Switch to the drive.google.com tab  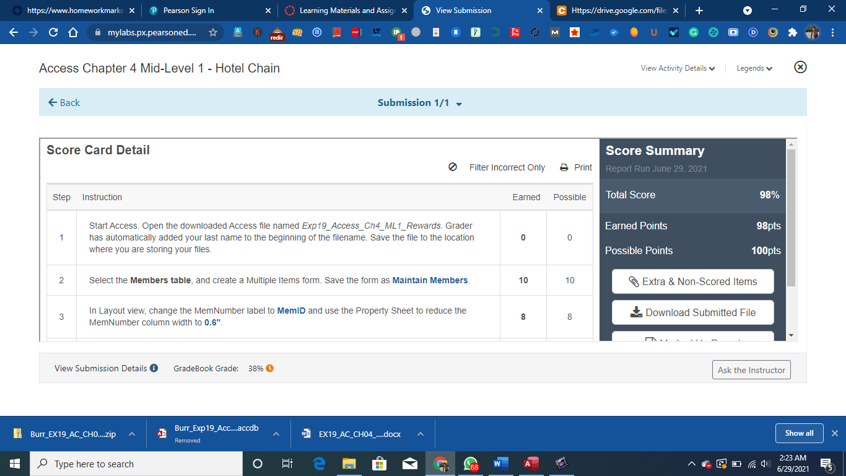tap(618, 11)
